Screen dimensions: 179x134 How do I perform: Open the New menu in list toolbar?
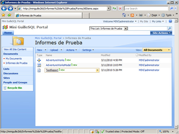42,50
